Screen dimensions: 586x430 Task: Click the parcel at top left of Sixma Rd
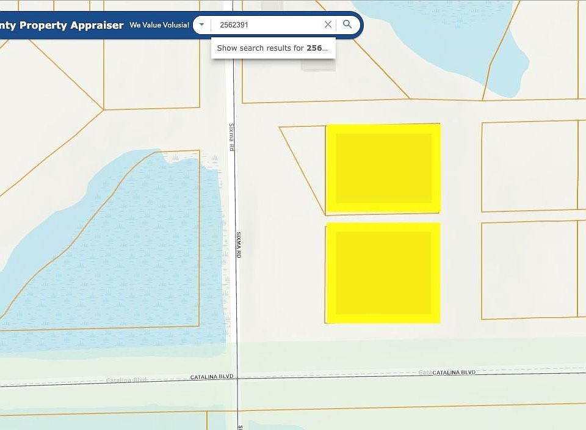tap(151, 73)
